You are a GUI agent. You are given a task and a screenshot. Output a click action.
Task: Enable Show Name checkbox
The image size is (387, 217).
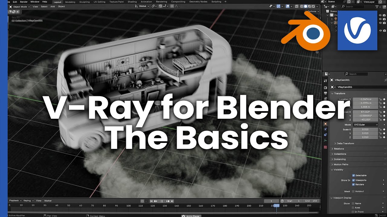point(353,203)
